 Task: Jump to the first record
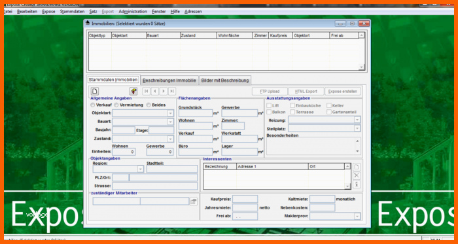[x=147, y=92]
